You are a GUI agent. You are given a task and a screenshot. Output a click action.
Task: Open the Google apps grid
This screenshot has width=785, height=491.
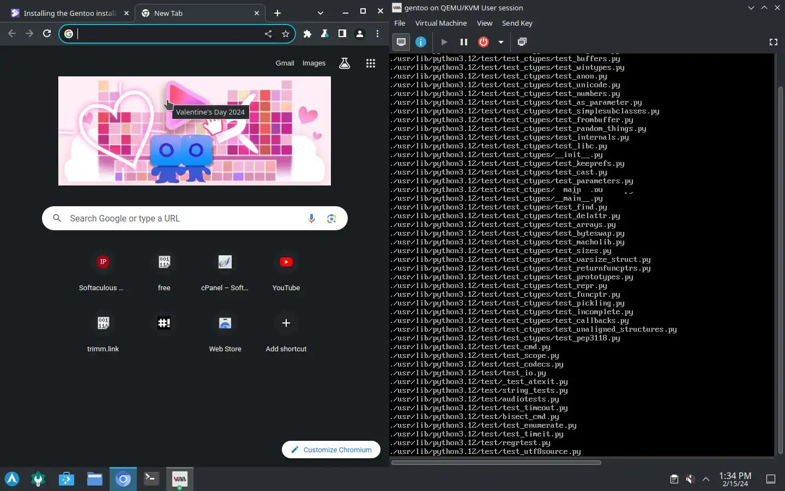coord(371,63)
